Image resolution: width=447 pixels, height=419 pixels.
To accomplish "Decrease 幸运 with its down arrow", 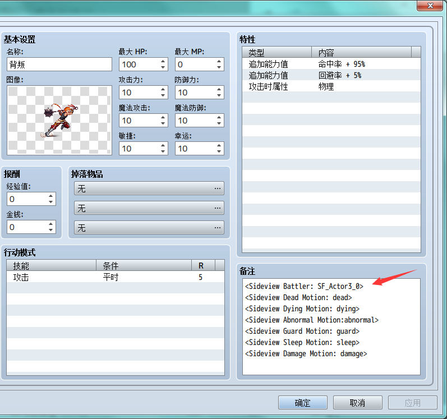I will click(219, 151).
